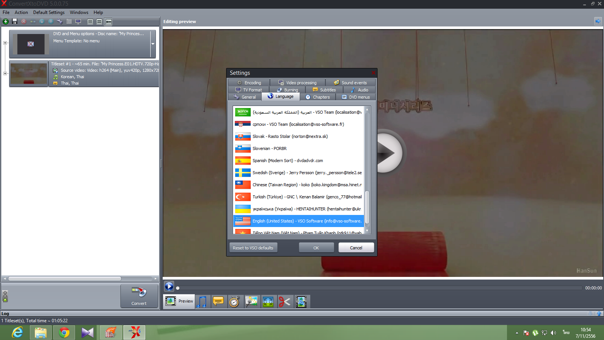
Task: Click OK in the Settings dialog
Action: (x=316, y=248)
